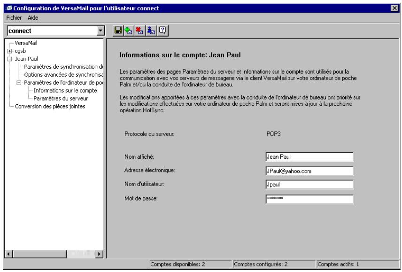Click the Comptes actifs: 1 status entry

pyautogui.click(x=358, y=264)
